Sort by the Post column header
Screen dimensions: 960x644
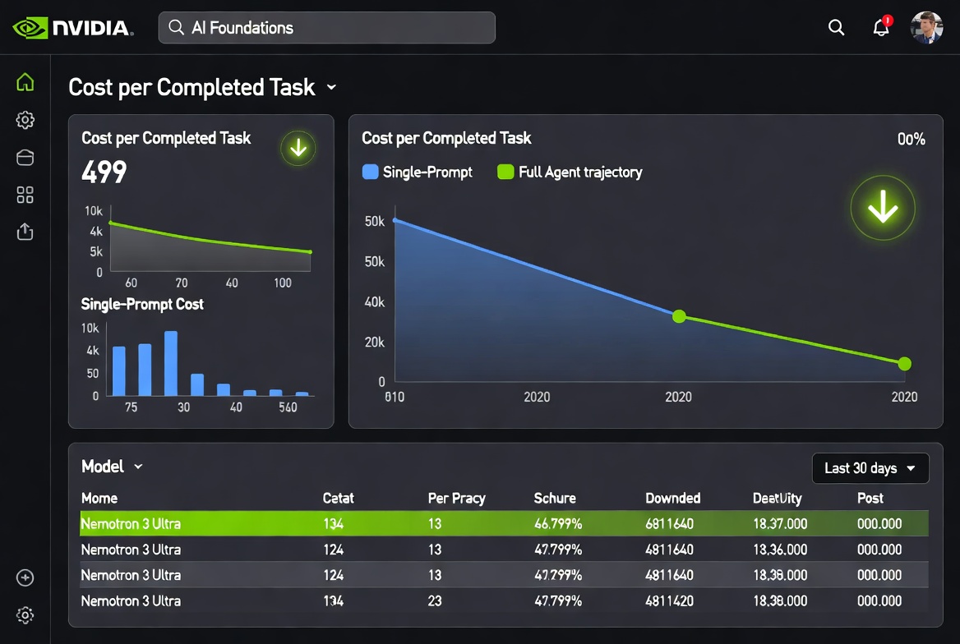(870, 499)
